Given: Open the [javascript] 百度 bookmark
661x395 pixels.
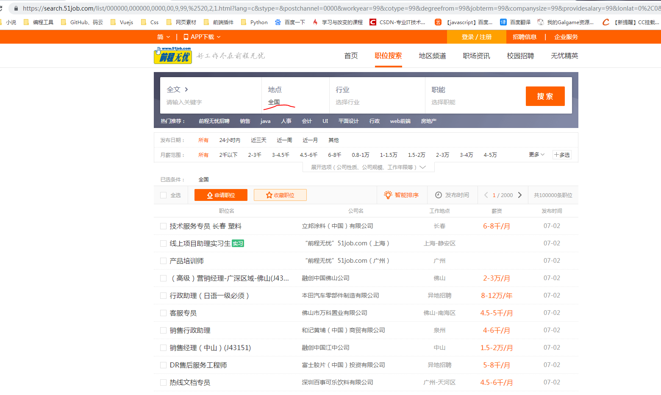Looking at the screenshot, I should [x=464, y=22].
